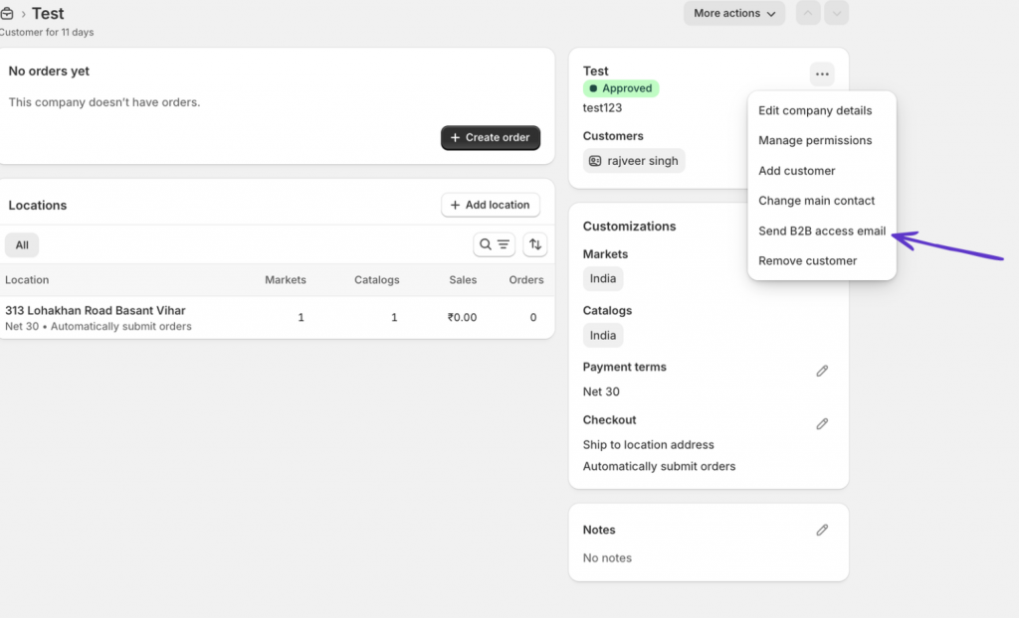1019x618 pixels.
Task: Click the Create order button
Action: 490,138
